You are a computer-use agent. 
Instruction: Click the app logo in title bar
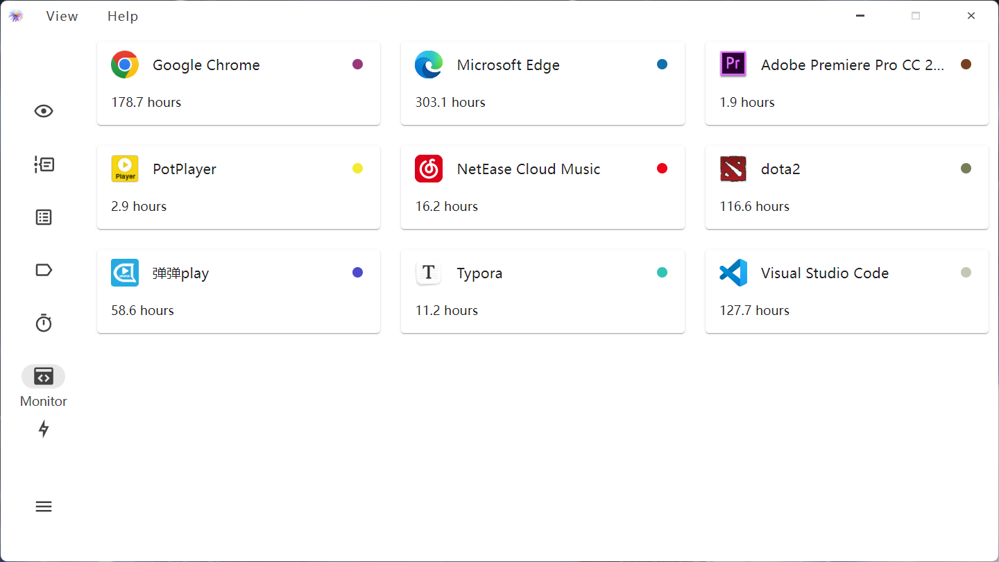click(x=16, y=16)
